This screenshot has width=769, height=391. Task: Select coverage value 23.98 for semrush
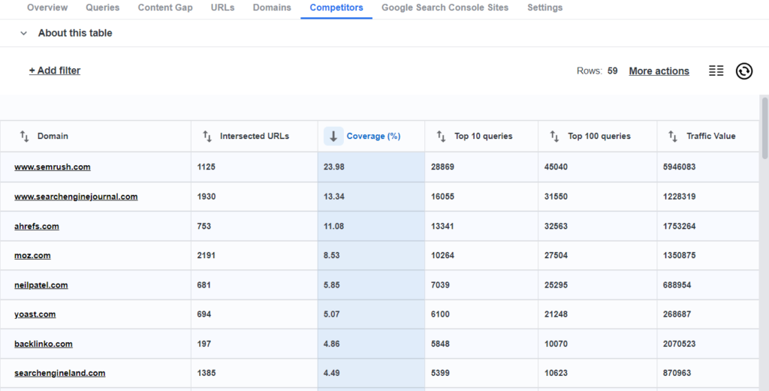coord(371,167)
